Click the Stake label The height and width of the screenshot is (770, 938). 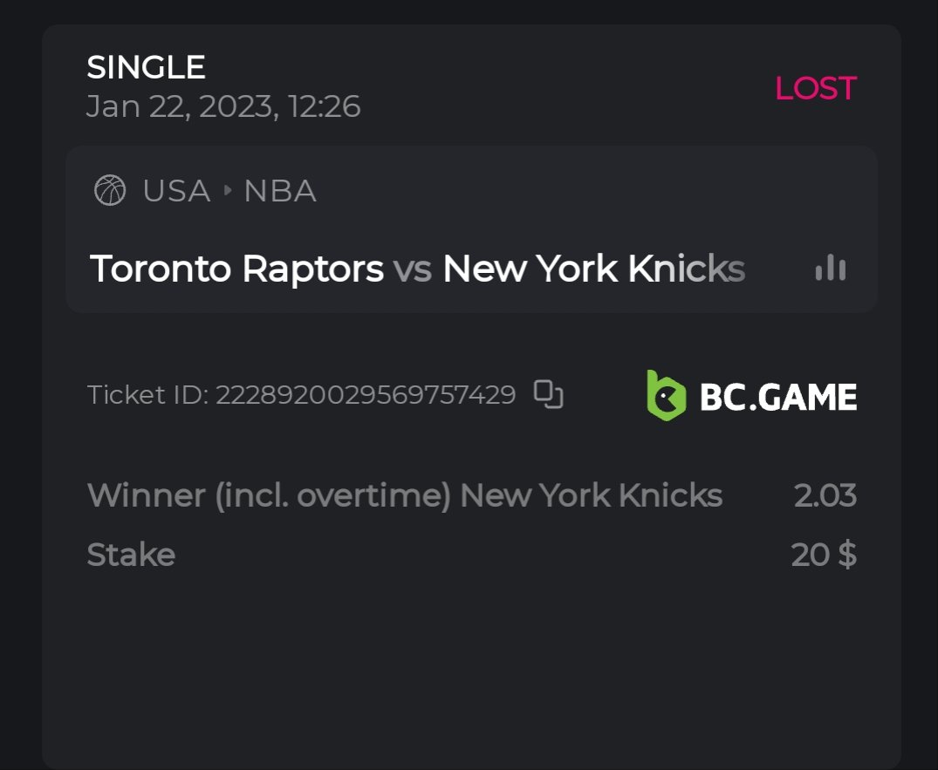click(131, 555)
